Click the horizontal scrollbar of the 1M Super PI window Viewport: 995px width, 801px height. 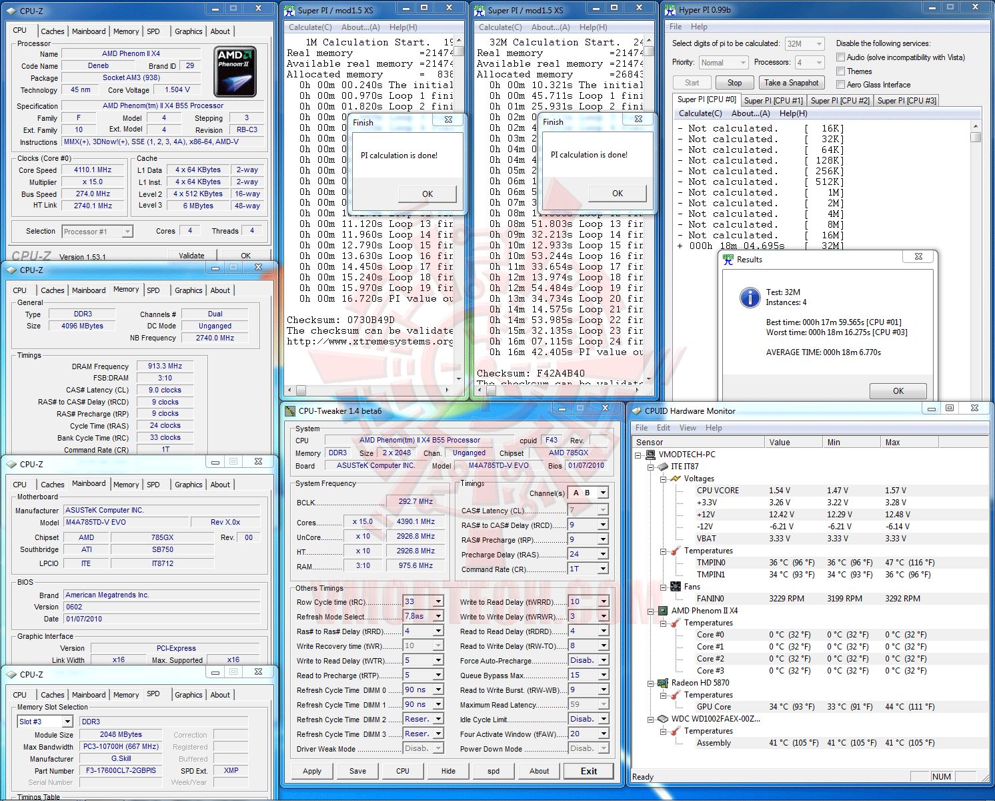(x=370, y=390)
